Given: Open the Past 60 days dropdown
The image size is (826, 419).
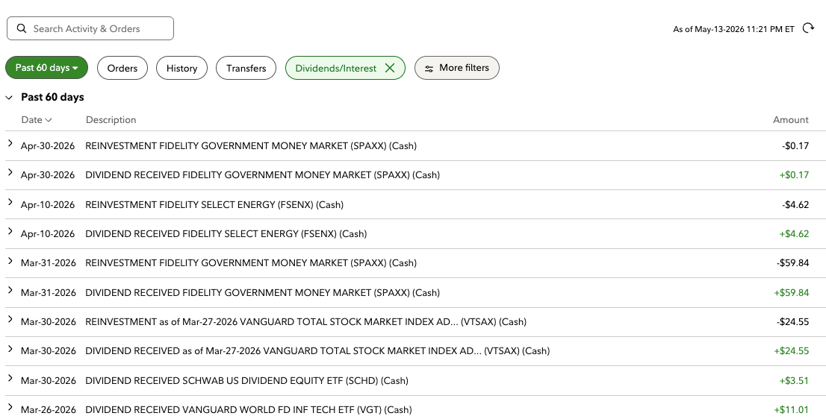Looking at the screenshot, I should (46, 68).
